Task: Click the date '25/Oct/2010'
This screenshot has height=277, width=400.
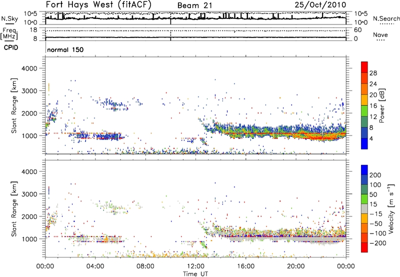Action: [x=320, y=5]
